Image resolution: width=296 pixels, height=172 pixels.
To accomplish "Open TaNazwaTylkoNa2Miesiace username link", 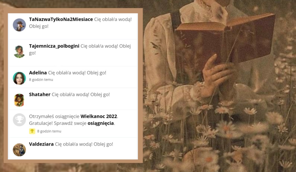I will point(61,19).
